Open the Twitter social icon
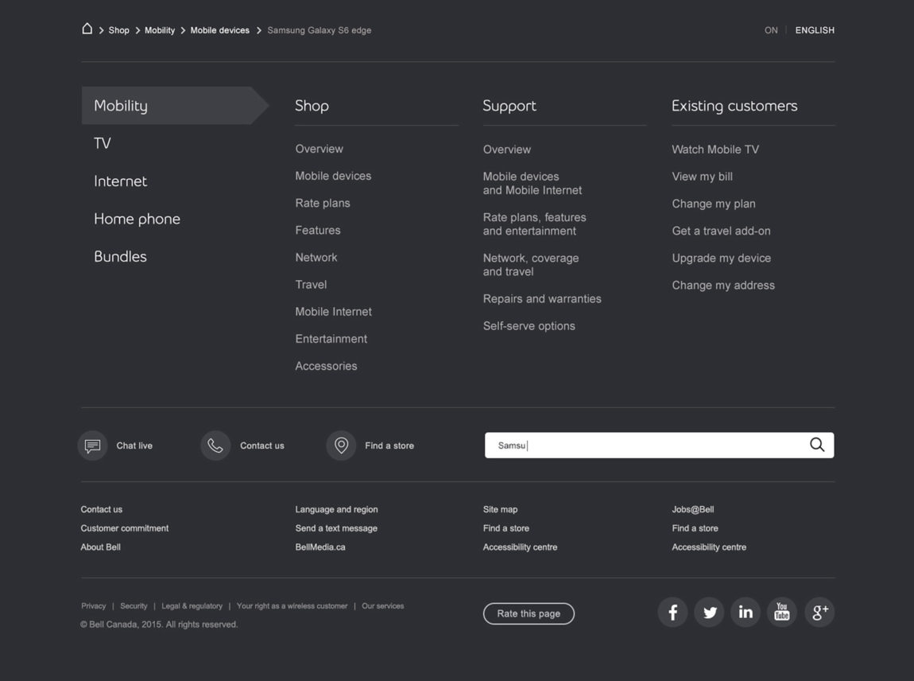Screen dimensions: 914x681 (x=709, y=613)
